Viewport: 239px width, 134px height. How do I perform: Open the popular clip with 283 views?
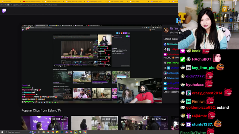coord(94,123)
